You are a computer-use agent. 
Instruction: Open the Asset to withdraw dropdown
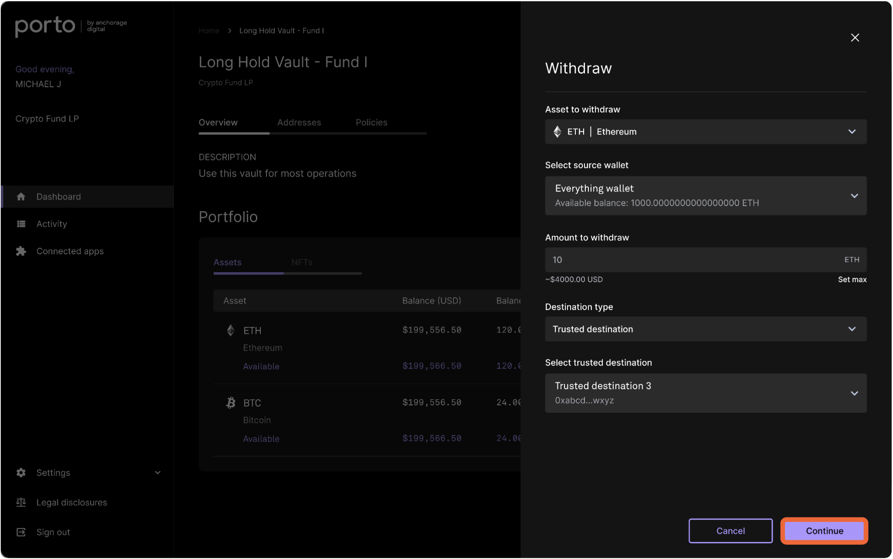coord(706,132)
